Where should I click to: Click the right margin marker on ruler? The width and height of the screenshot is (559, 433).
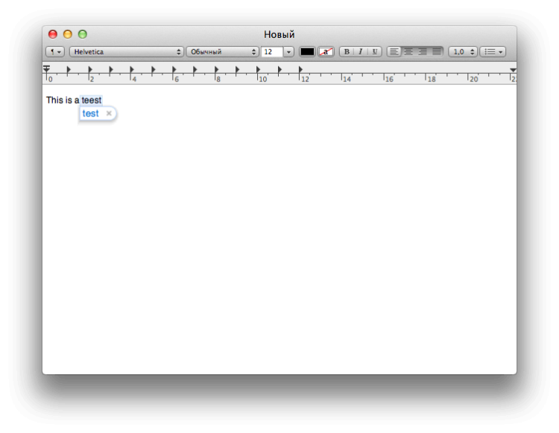tap(513, 70)
